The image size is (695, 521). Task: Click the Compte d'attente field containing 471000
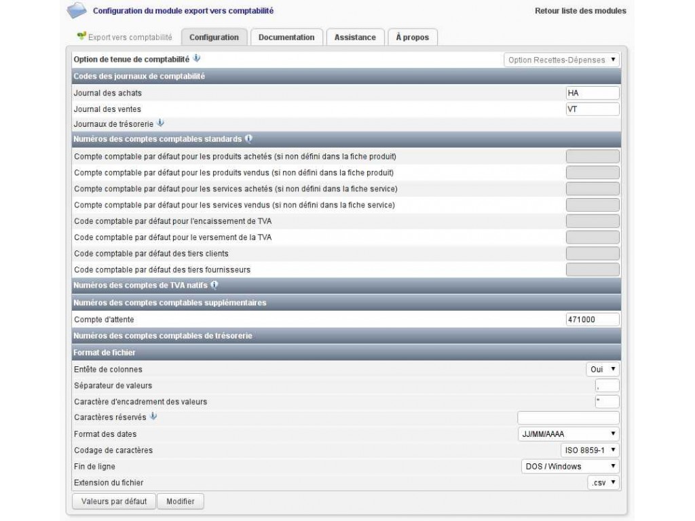pos(593,320)
